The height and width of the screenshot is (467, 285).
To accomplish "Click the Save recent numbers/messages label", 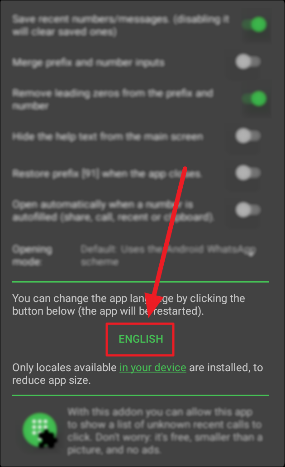I will pyautogui.click(x=121, y=25).
